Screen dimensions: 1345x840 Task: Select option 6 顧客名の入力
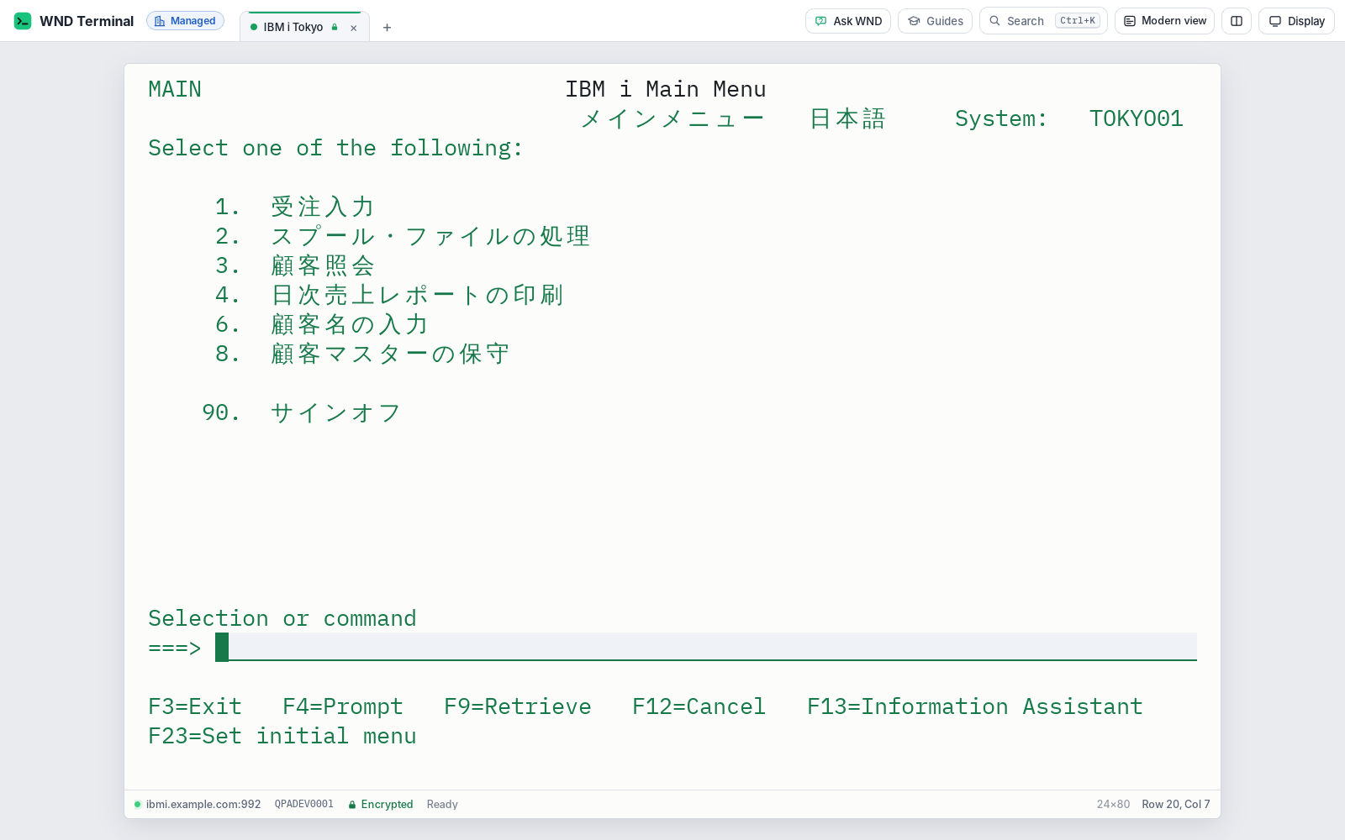(322, 324)
